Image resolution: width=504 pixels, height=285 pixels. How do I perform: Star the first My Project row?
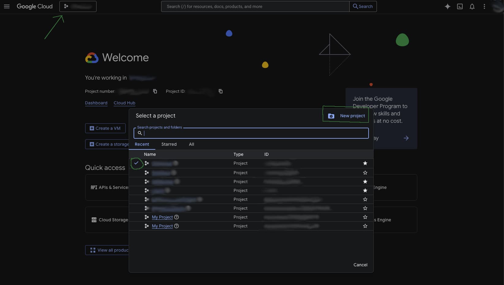365,217
